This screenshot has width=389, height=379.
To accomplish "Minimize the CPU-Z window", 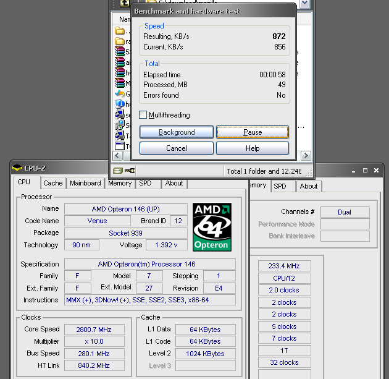I will [353, 171].
